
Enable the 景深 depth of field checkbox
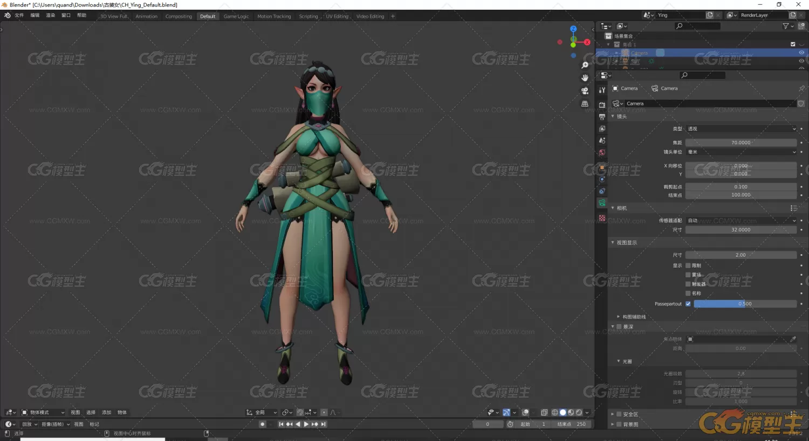pos(619,327)
